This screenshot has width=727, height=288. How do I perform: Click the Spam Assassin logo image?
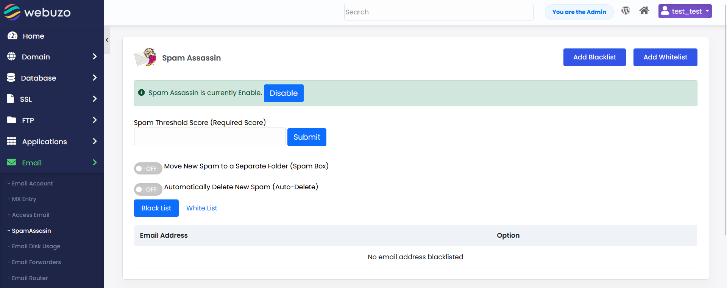click(145, 57)
